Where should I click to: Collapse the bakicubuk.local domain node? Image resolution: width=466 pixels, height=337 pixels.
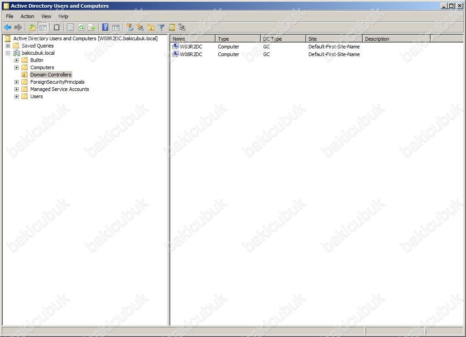8,53
